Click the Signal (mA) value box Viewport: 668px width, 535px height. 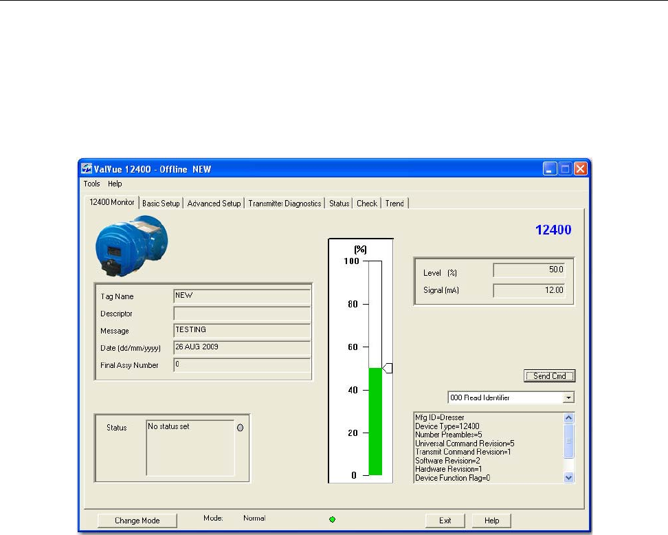[x=529, y=290]
